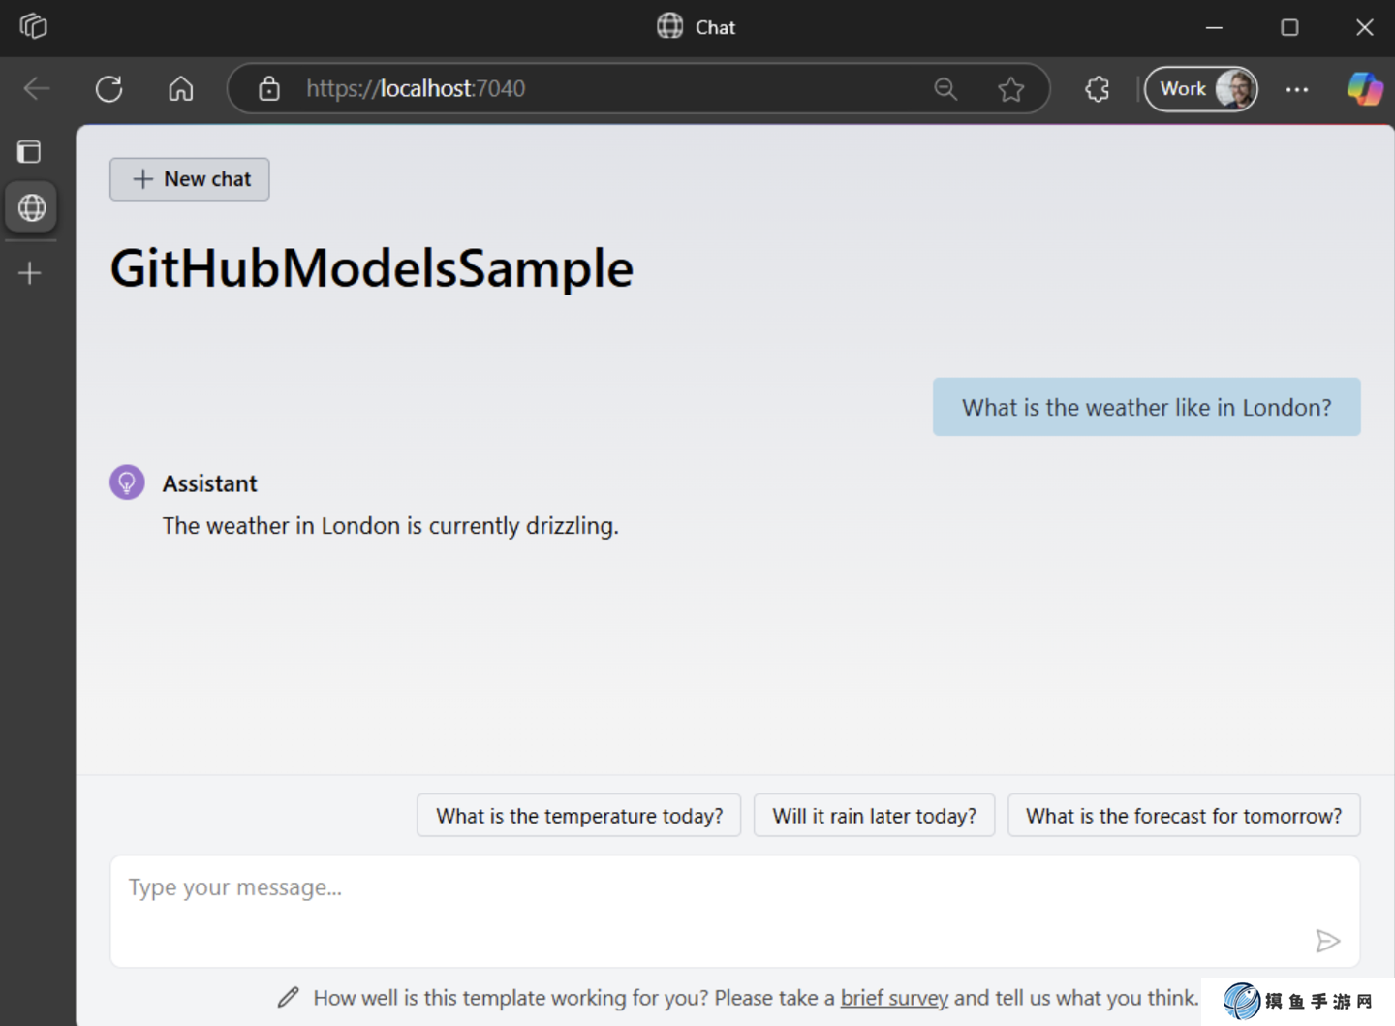The height and width of the screenshot is (1026, 1395).
Task: Add this page to favorites
Action: coord(1011,89)
